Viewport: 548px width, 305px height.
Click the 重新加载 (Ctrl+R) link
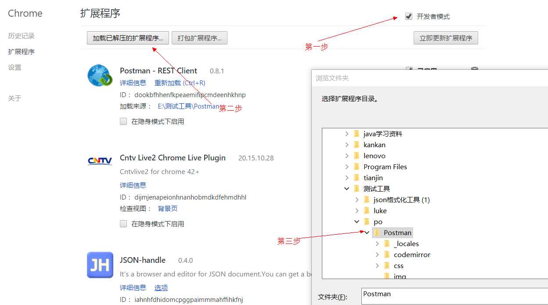[x=180, y=83]
